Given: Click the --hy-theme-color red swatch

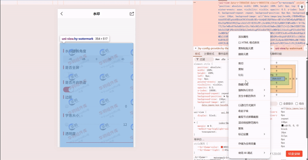Looking at the screenshot, I should 222,147.
